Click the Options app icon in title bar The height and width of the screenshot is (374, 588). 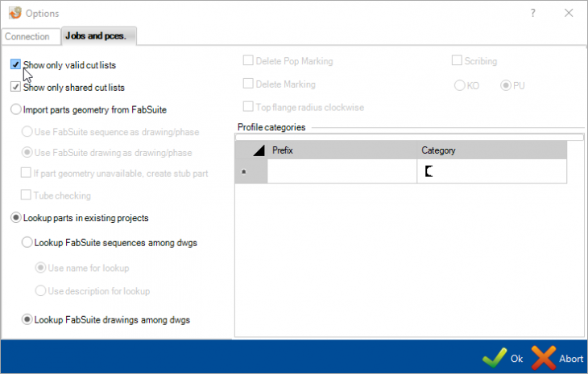pos(14,13)
